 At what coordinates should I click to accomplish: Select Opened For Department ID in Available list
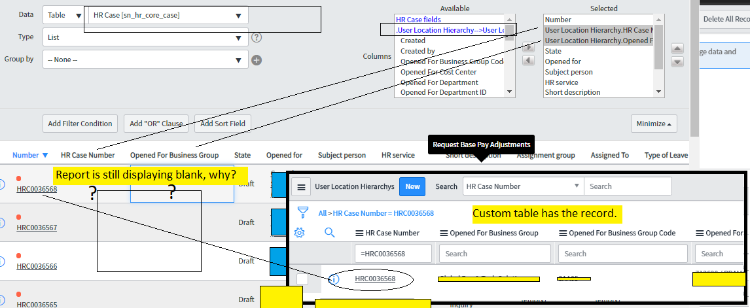coord(444,92)
